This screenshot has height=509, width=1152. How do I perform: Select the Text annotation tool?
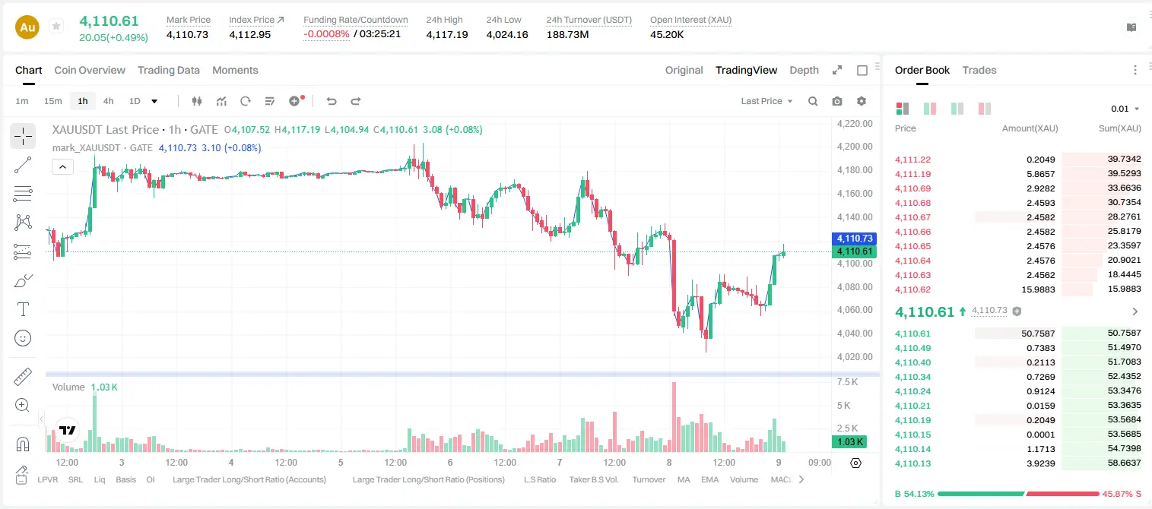coord(23,309)
